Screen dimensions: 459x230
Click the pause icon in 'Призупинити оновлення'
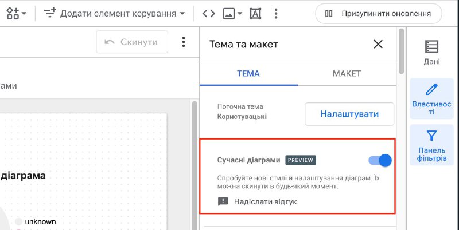point(329,14)
